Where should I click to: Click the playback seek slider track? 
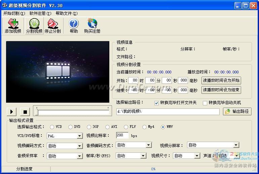pyautogui.click(x=73, y=111)
